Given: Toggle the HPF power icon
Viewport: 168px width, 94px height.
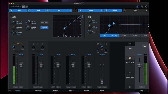Looking at the screenshot, I should pos(10,10).
